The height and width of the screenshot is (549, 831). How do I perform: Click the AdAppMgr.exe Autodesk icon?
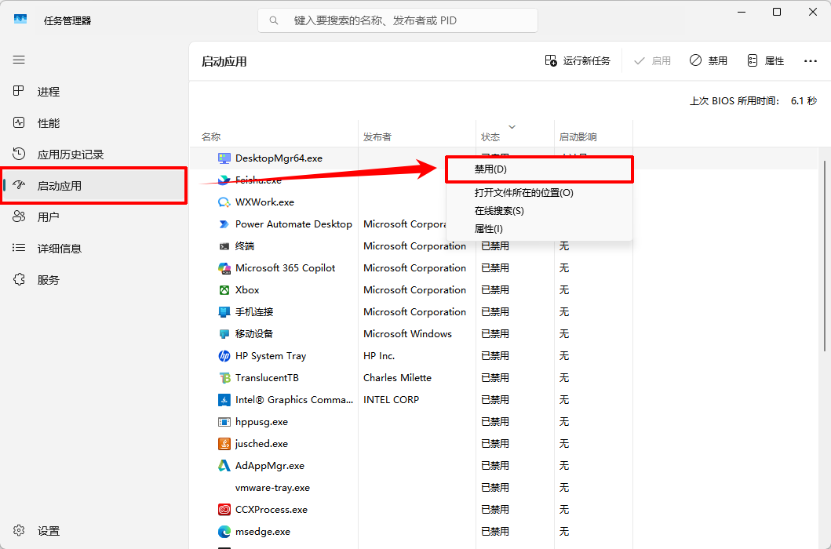224,466
